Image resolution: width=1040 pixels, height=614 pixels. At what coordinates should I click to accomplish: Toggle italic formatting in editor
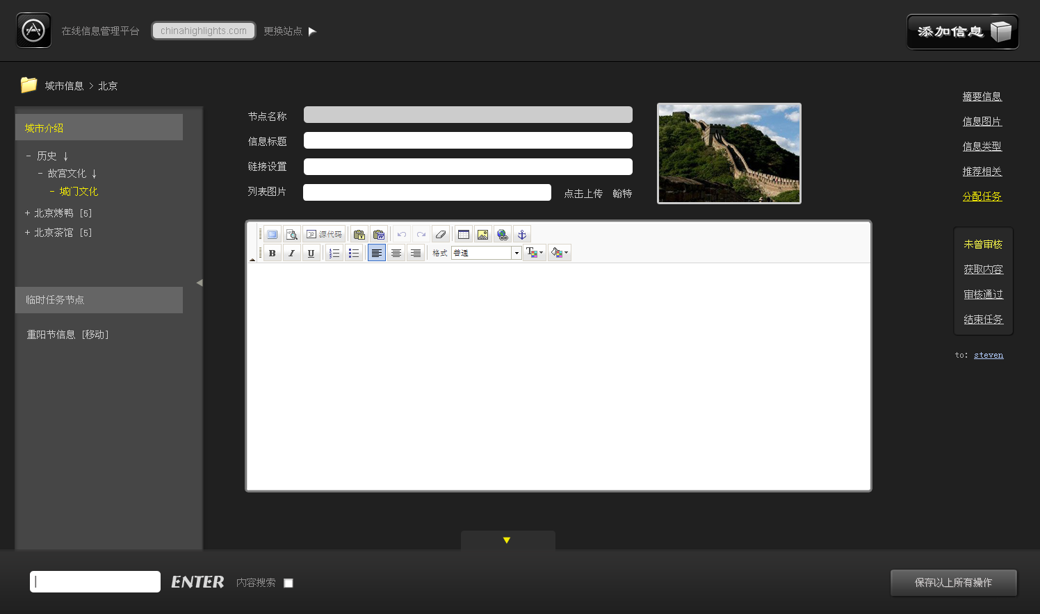(x=291, y=254)
